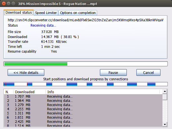Viewport: 172px width, 129px height.
Task: Switch to the Download status tab
Action: tap(19, 13)
